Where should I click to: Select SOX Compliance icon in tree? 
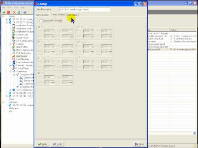tap(14, 90)
